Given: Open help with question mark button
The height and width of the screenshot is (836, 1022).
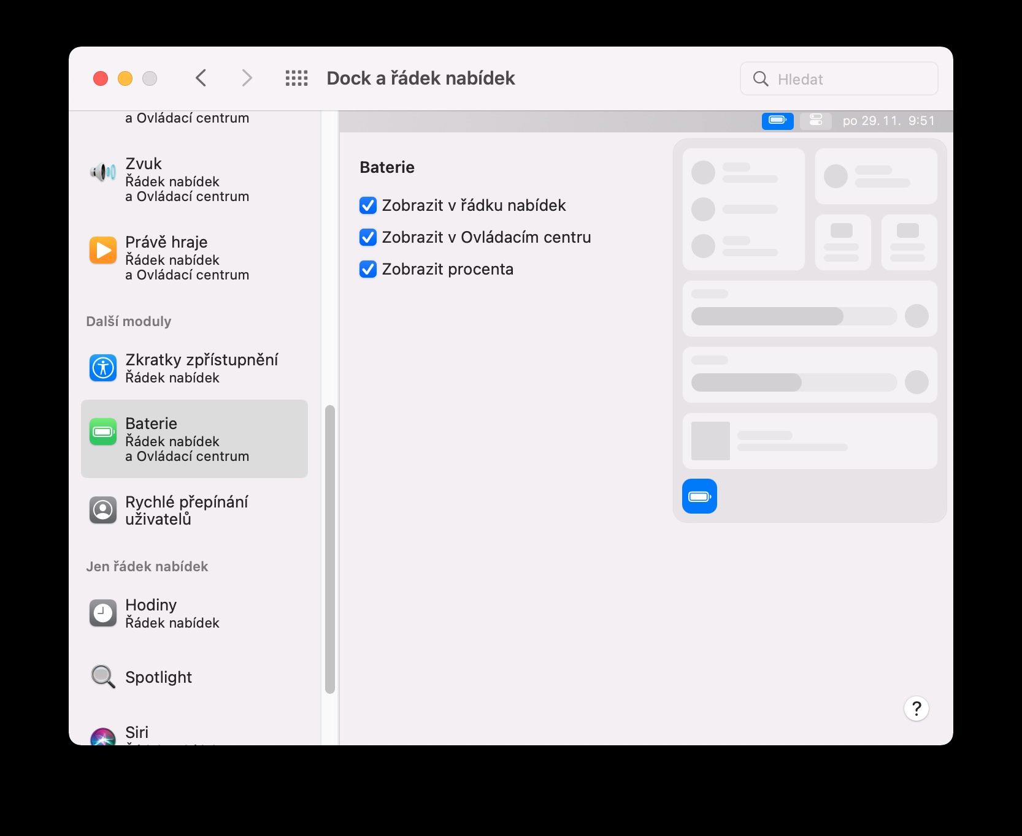Looking at the screenshot, I should pyautogui.click(x=916, y=709).
